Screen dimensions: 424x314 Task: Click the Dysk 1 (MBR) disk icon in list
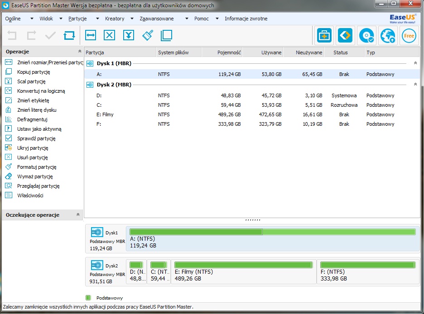(x=90, y=63)
